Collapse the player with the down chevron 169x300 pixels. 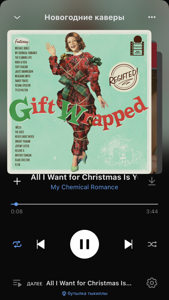tap(17, 17)
